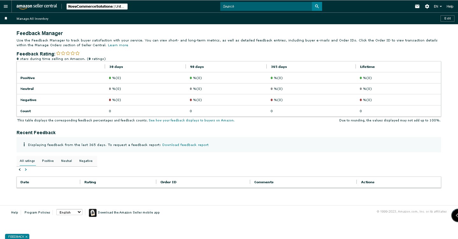Viewport: 458px width, 239px height.
Task: Open Program Policies link in the footer
Action: pyautogui.click(x=37, y=213)
